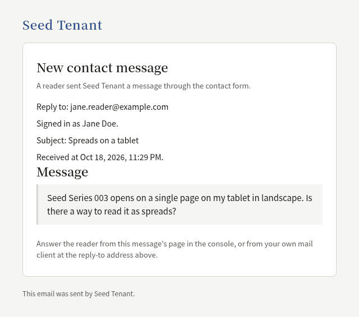
Task: Click the 'Reply to:' label
Action: click(x=52, y=107)
